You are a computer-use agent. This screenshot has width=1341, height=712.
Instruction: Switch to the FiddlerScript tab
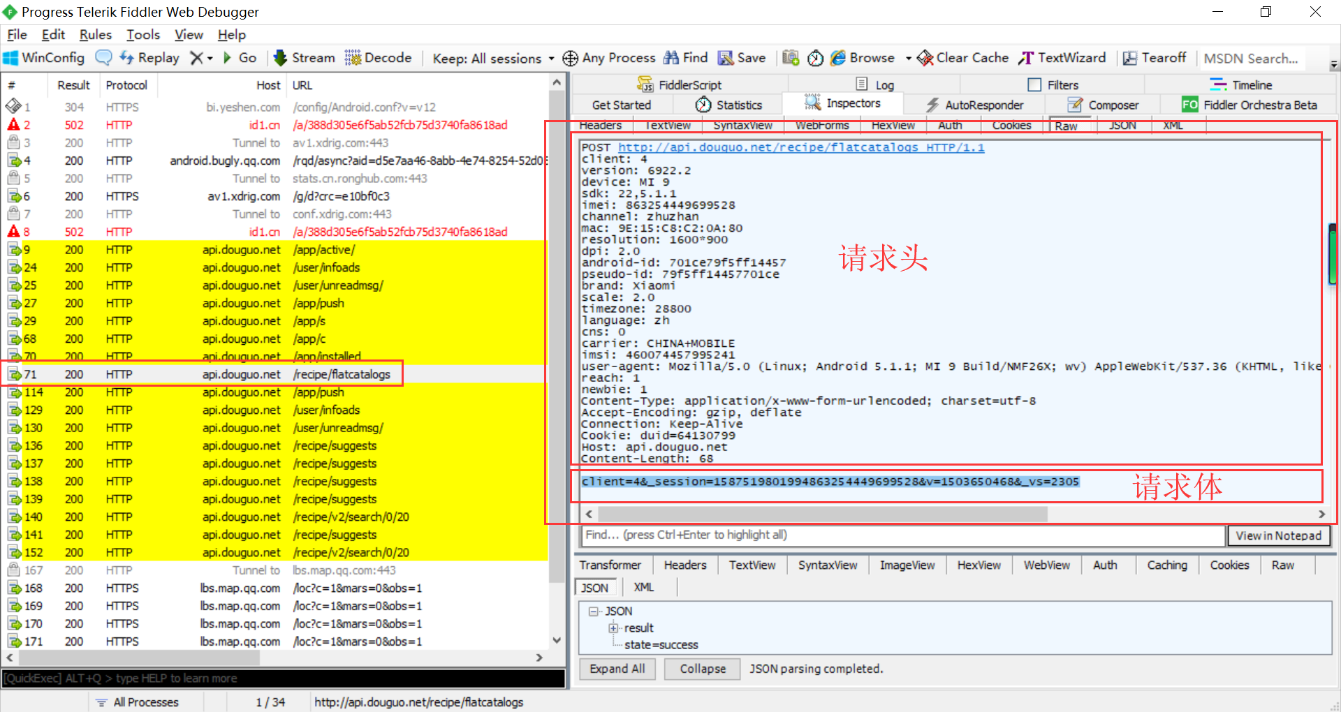680,84
